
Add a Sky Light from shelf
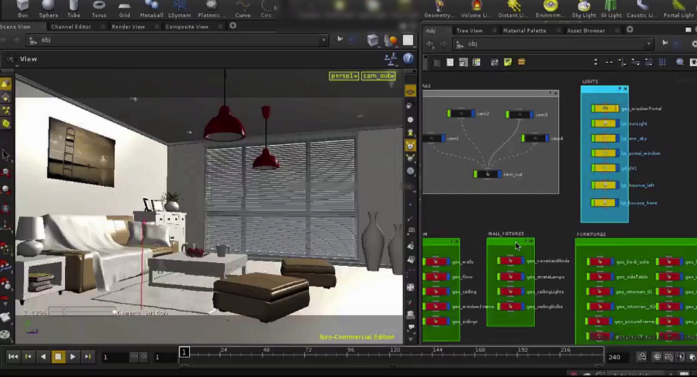point(584,9)
